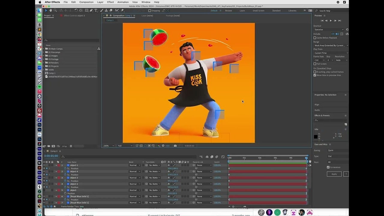This screenshot has width=384, height=216.
Task: Open the Range dropdown in Preview
Action: click(331, 45)
